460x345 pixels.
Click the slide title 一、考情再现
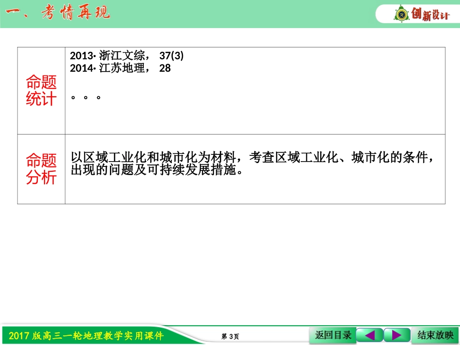(58, 13)
